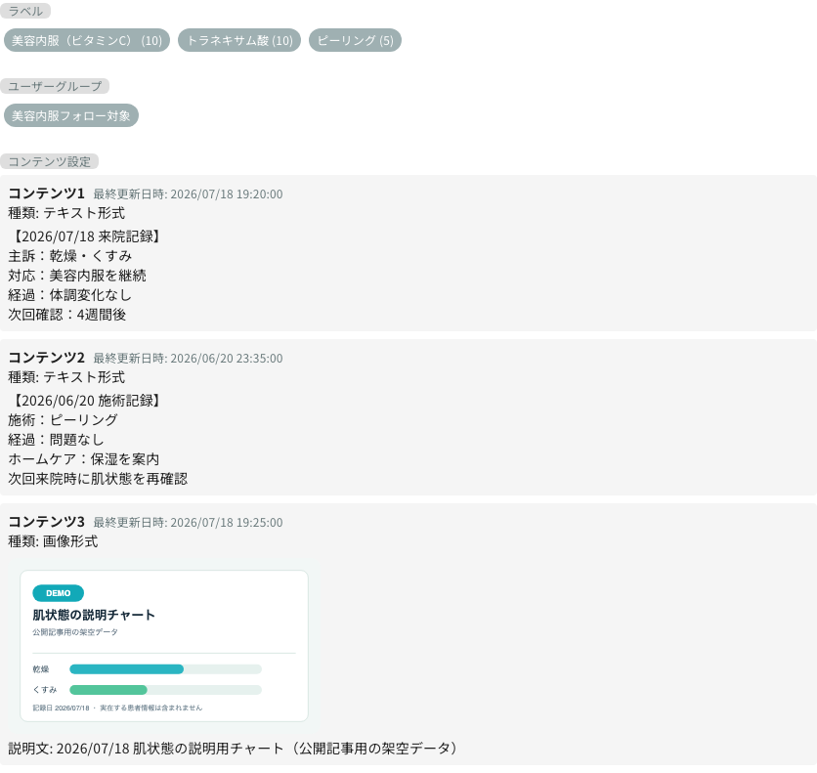Click the ユーザーグループ section heading

54,86
